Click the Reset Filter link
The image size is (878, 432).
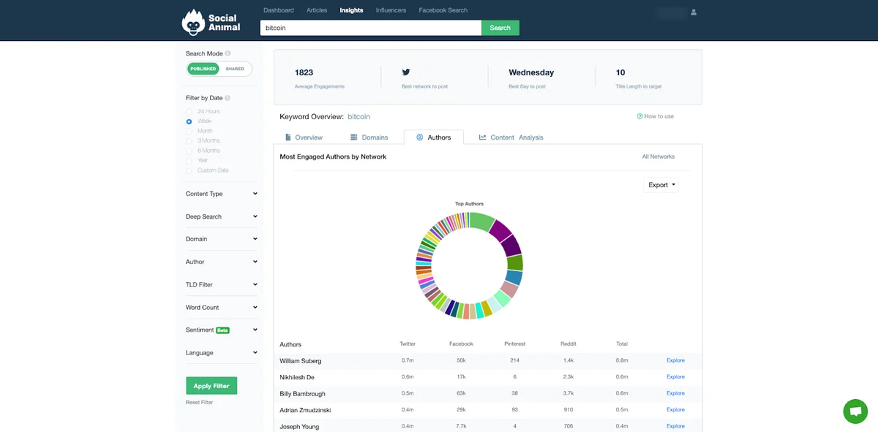point(199,403)
